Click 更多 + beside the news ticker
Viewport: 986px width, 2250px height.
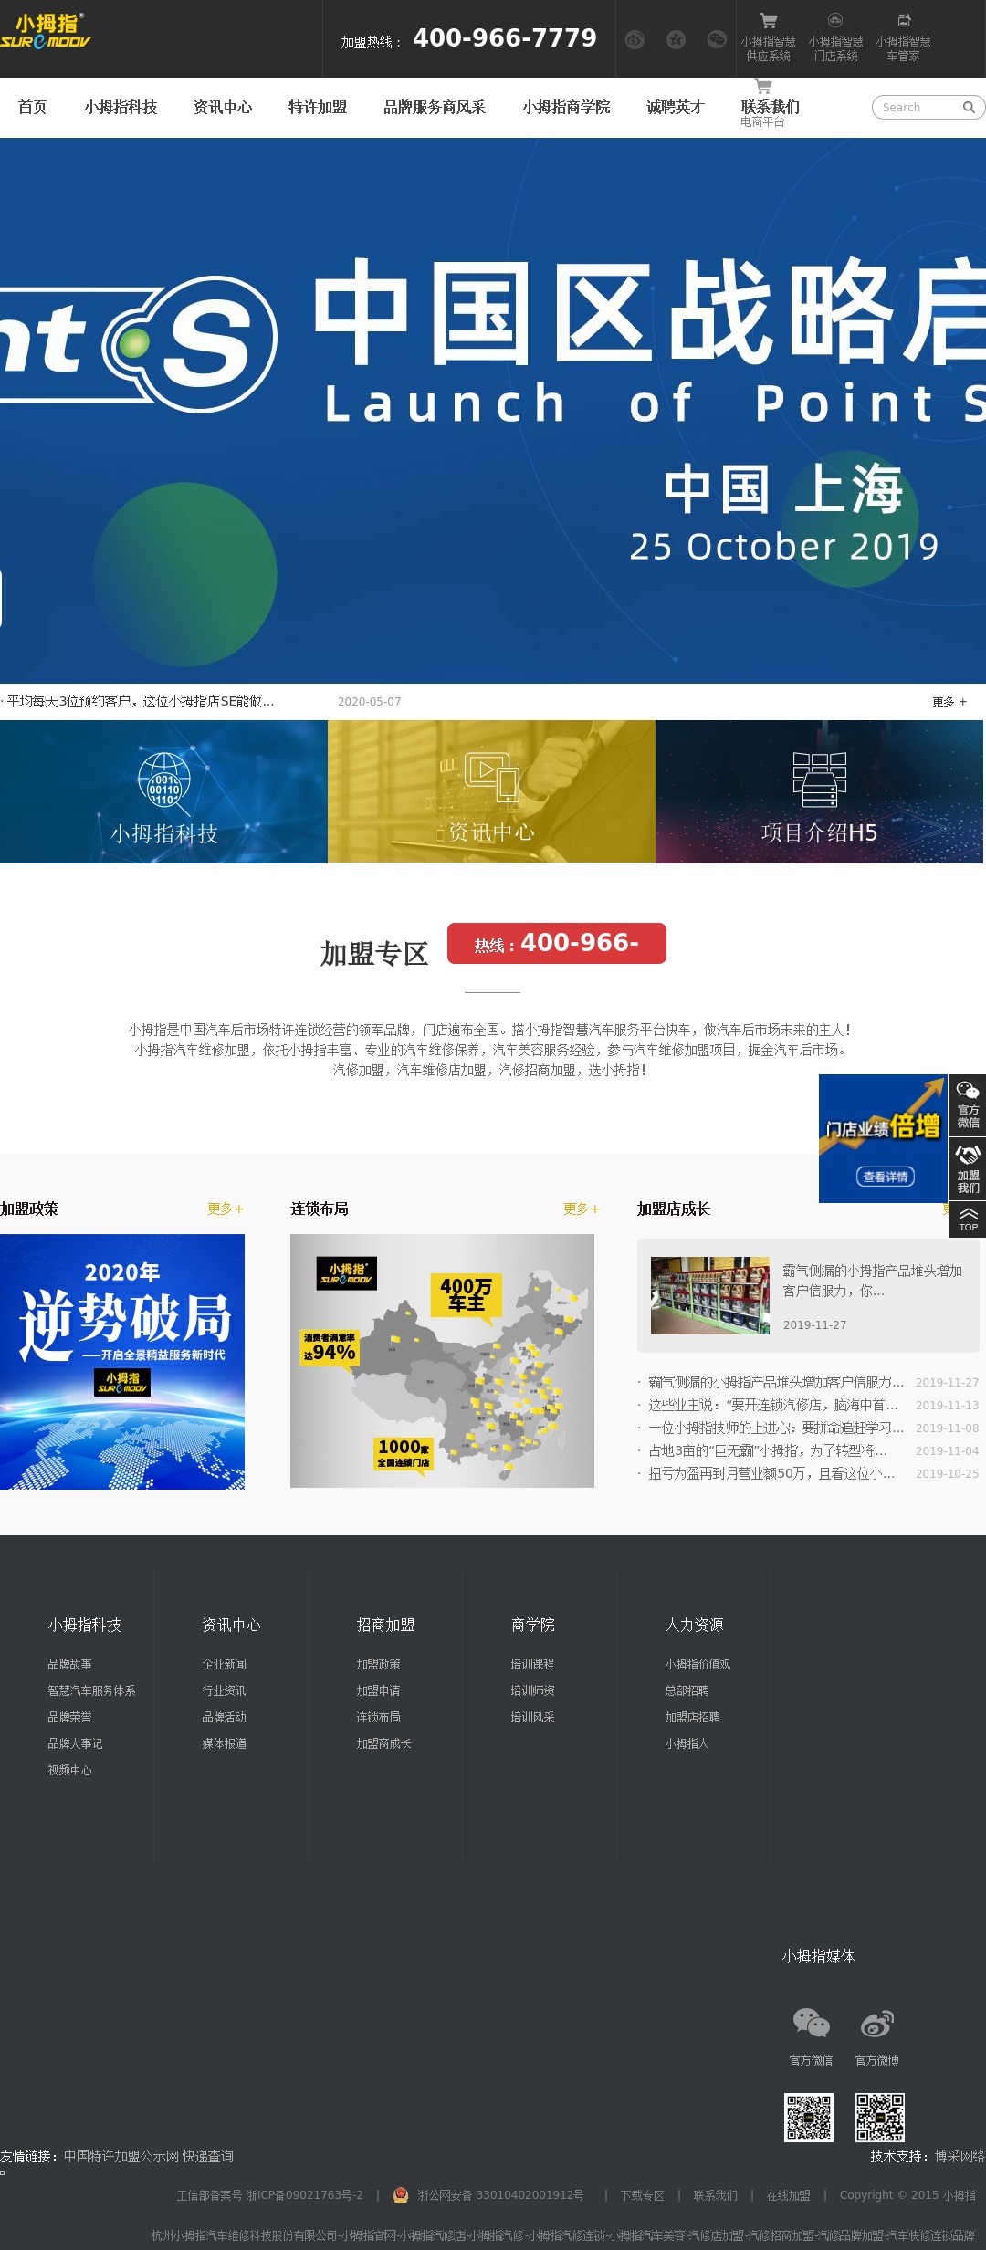tap(949, 702)
